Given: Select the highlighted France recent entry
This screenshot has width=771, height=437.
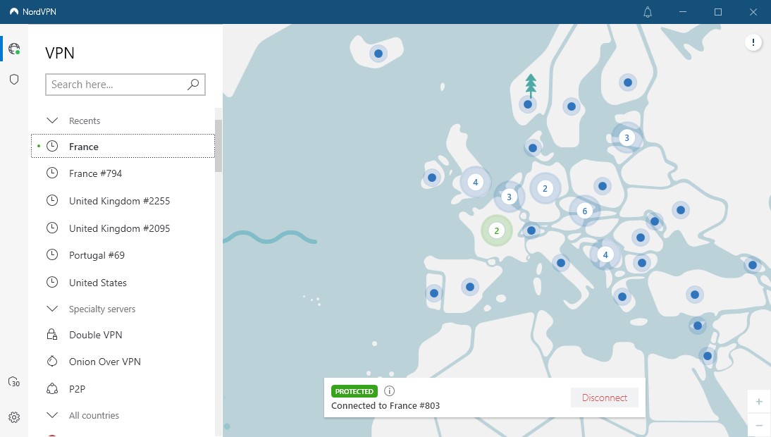Looking at the screenshot, I should (x=123, y=146).
